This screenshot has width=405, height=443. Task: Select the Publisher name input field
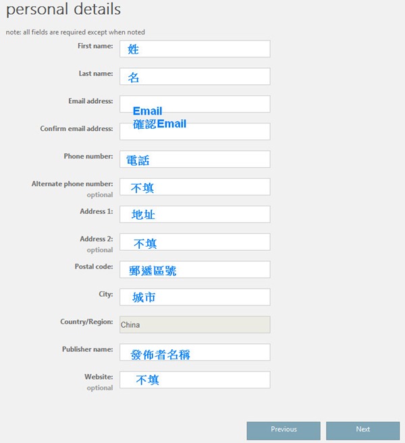coord(194,352)
